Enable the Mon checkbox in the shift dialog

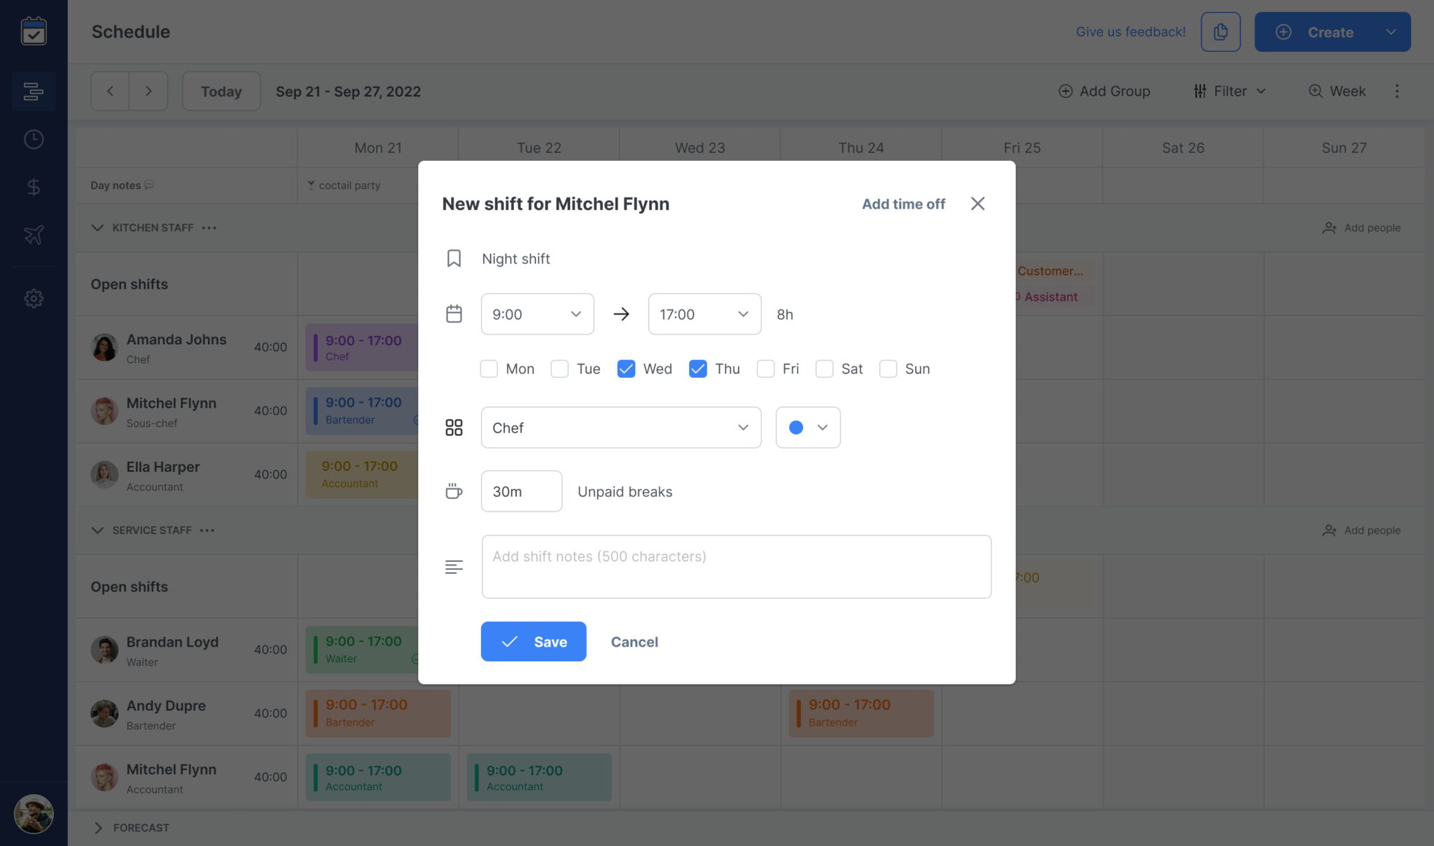coord(489,369)
